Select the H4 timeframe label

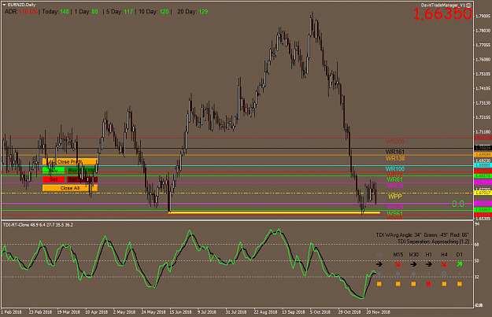click(444, 255)
